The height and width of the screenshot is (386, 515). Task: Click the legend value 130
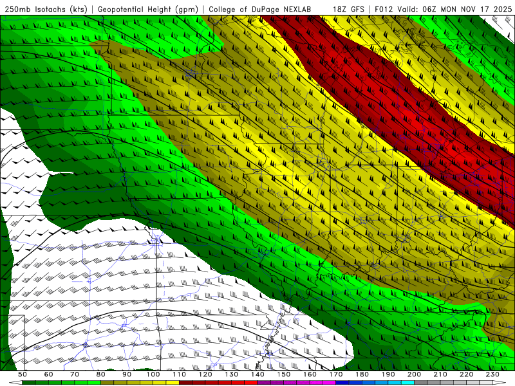(x=232, y=374)
